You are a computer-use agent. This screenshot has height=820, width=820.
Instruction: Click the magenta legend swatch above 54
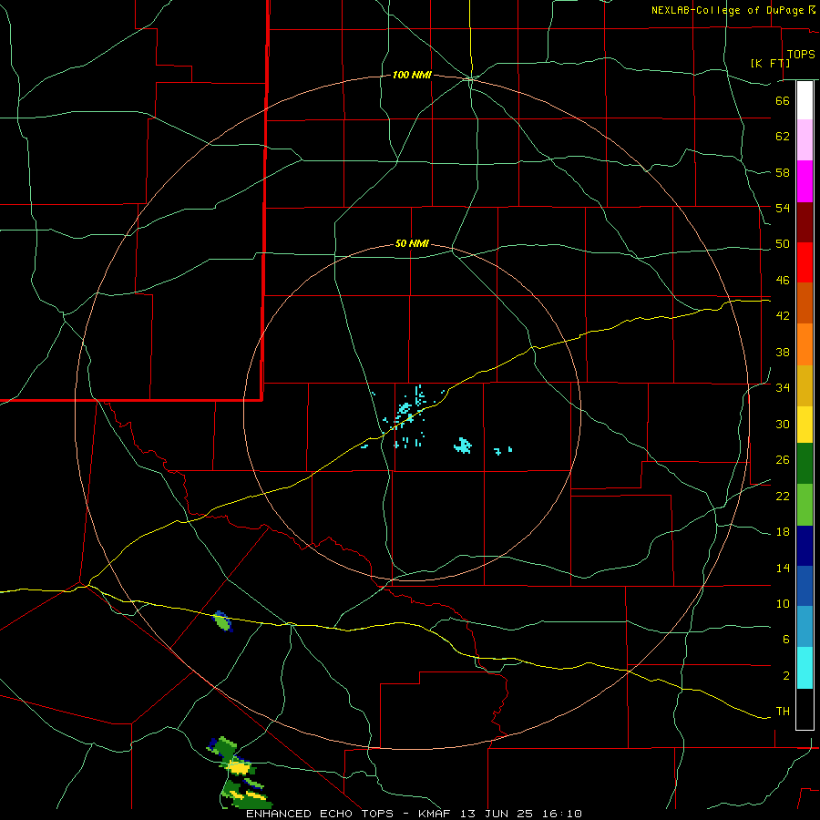805,181
